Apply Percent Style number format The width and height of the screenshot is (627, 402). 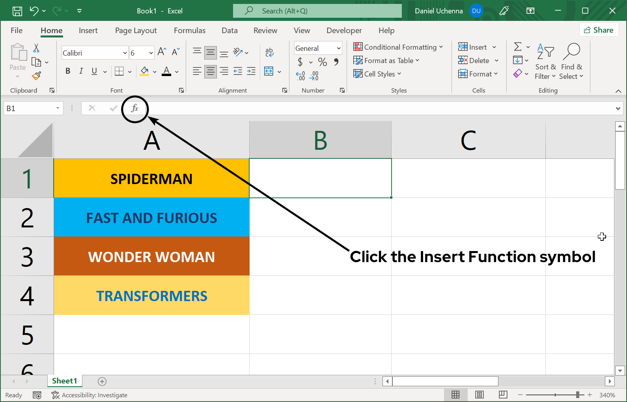(322, 62)
